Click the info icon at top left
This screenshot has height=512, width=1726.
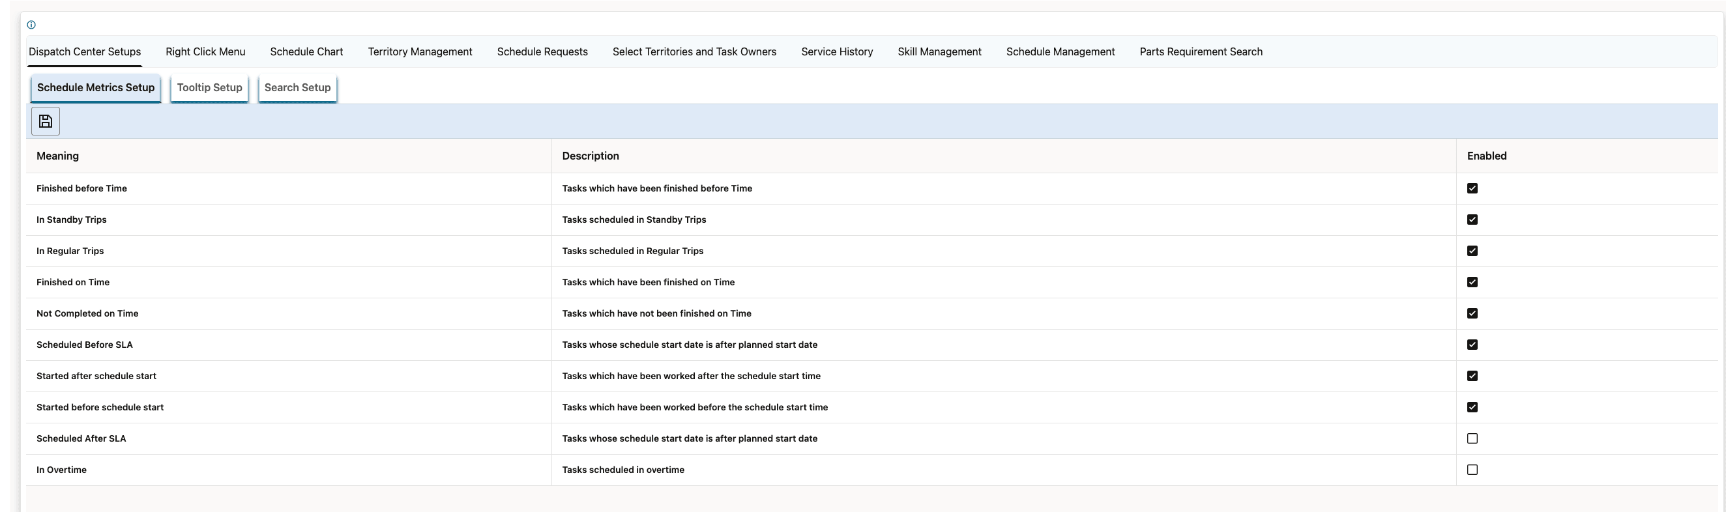click(31, 25)
